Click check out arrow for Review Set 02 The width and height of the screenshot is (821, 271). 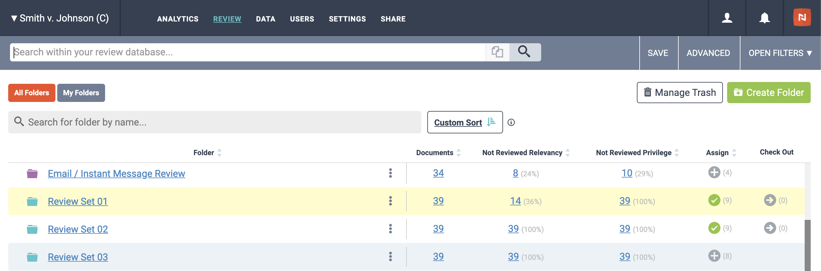[x=770, y=228]
